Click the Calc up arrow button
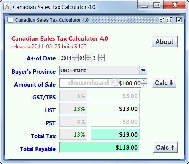 (x=165, y=147)
